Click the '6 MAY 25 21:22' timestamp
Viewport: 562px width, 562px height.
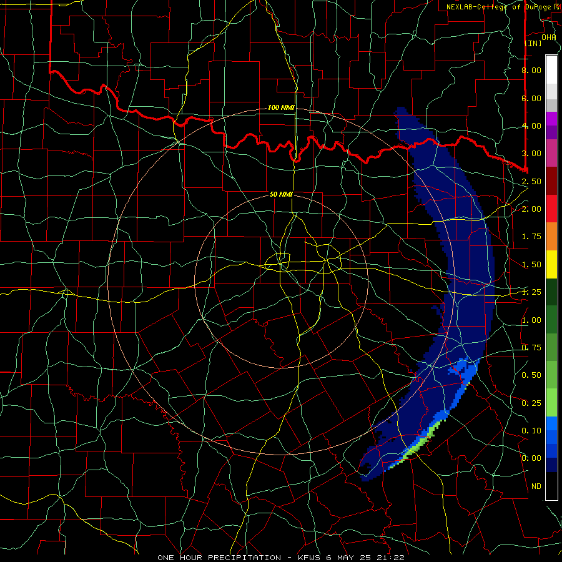[x=365, y=558]
